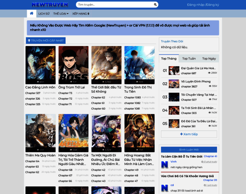Click the Ông Trùm Trở Lại title link
The image size is (246, 194).
coord(72,87)
